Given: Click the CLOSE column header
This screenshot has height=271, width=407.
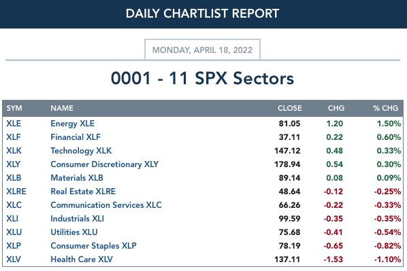Looking at the screenshot, I should [290, 108].
